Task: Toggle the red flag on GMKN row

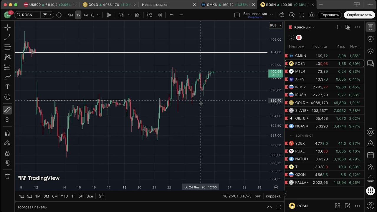Action: pyautogui.click(x=286, y=56)
